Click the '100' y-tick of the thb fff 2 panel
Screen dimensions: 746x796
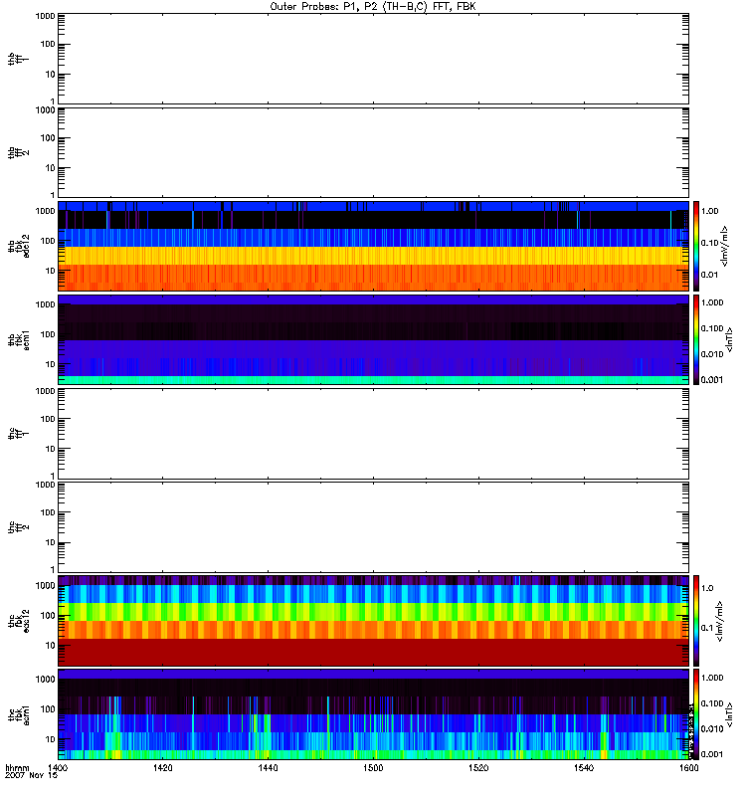click(x=48, y=138)
